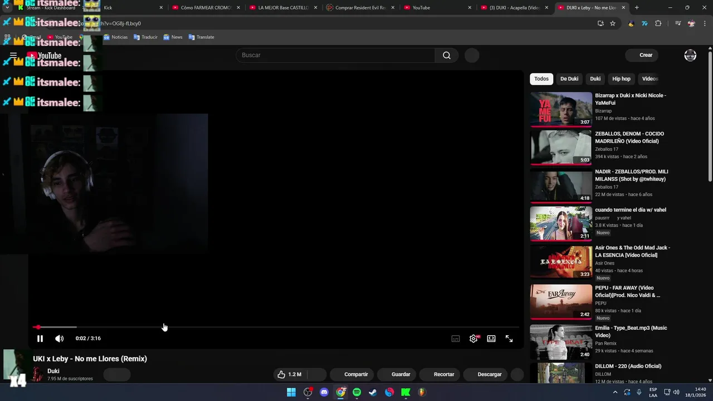Viewport: 713px width, 401px height.
Task: Pause the video playback
Action: (40, 339)
